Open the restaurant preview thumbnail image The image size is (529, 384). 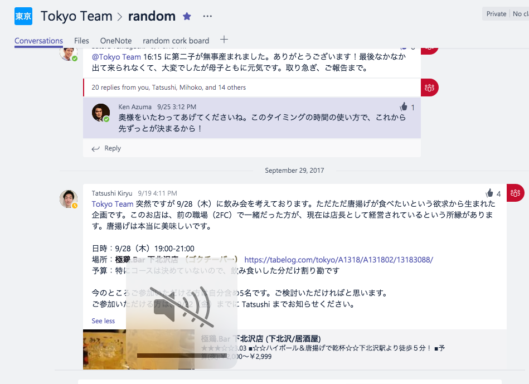139,349
